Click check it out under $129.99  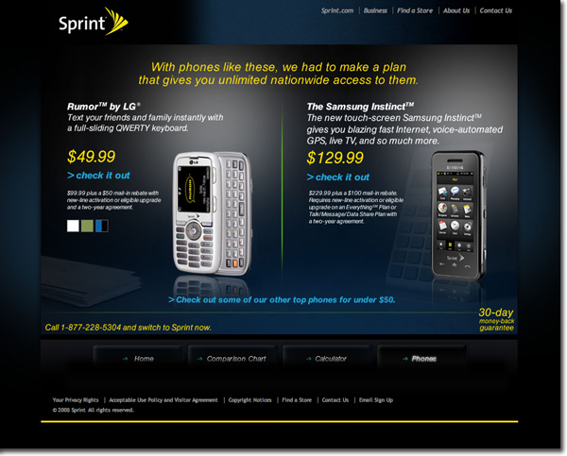(x=338, y=177)
